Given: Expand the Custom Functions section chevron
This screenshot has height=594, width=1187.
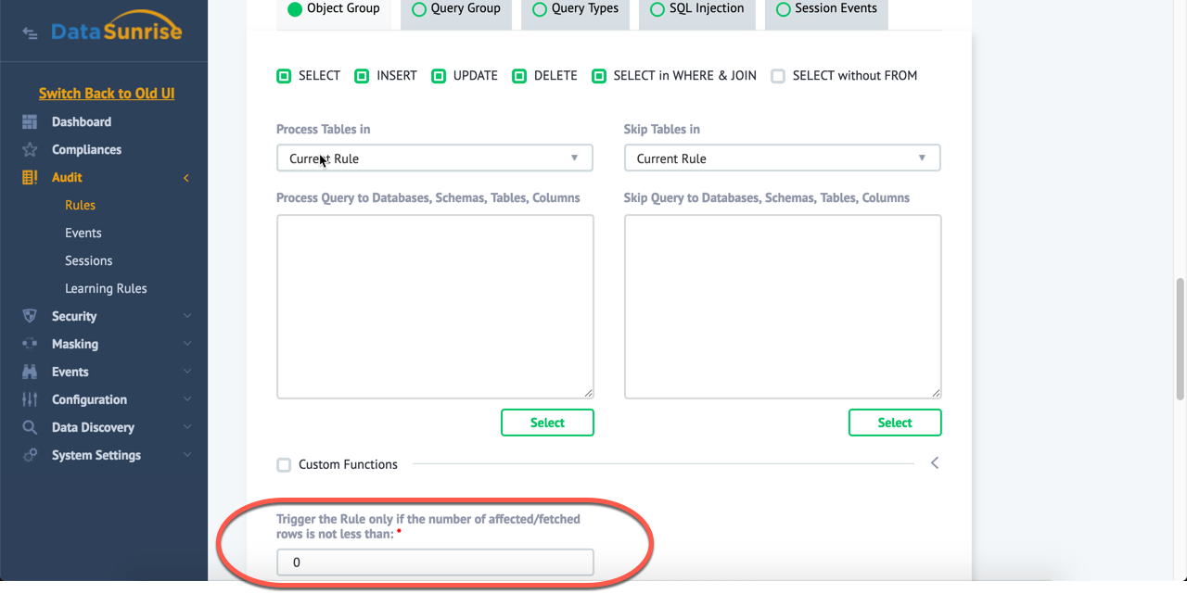Looking at the screenshot, I should pyautogui.click(x=934, y=462).
